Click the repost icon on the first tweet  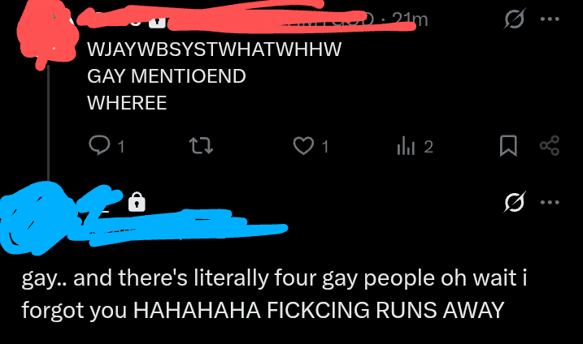click(201, 145)
